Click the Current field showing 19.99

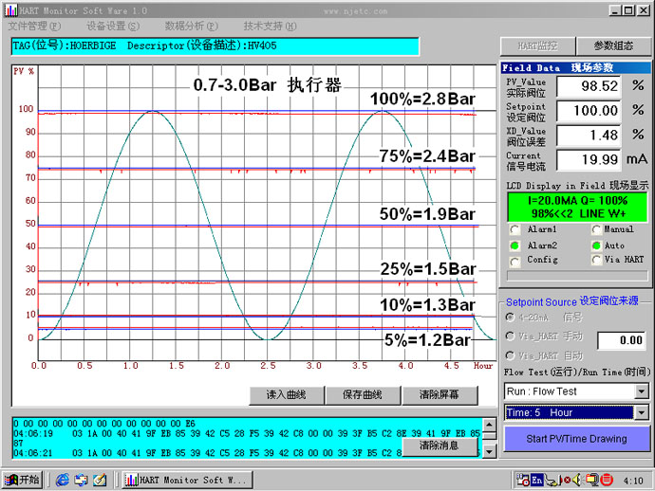[589, 160]
